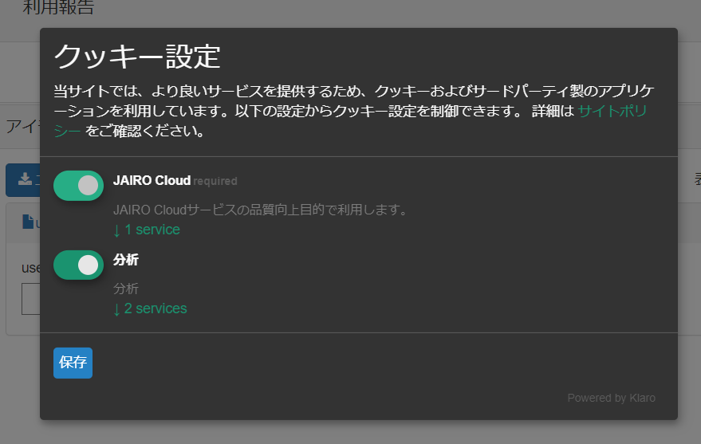
Task: Click the 利用報告 heading in background page
Action: tap(58, 7)
